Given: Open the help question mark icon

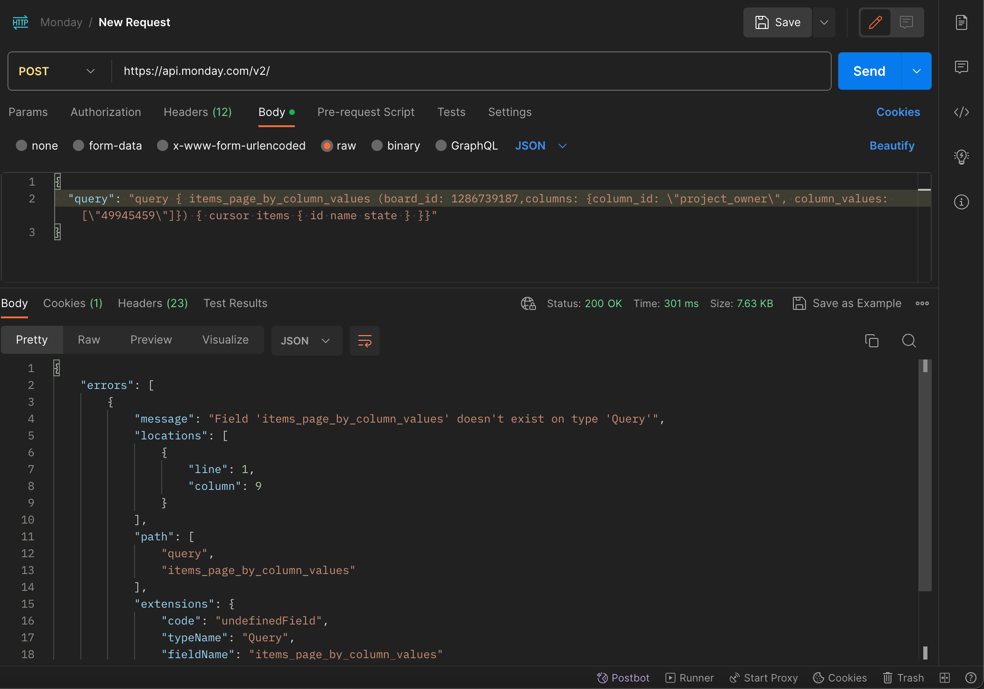Looking at the screenshot, I should click(970, 678).
